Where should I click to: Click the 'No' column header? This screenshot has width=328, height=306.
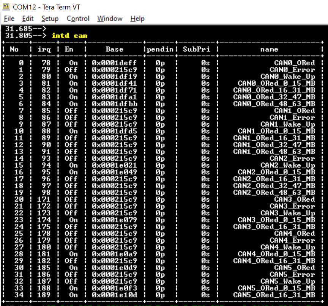pyautogui.click(x=14, y=49)
